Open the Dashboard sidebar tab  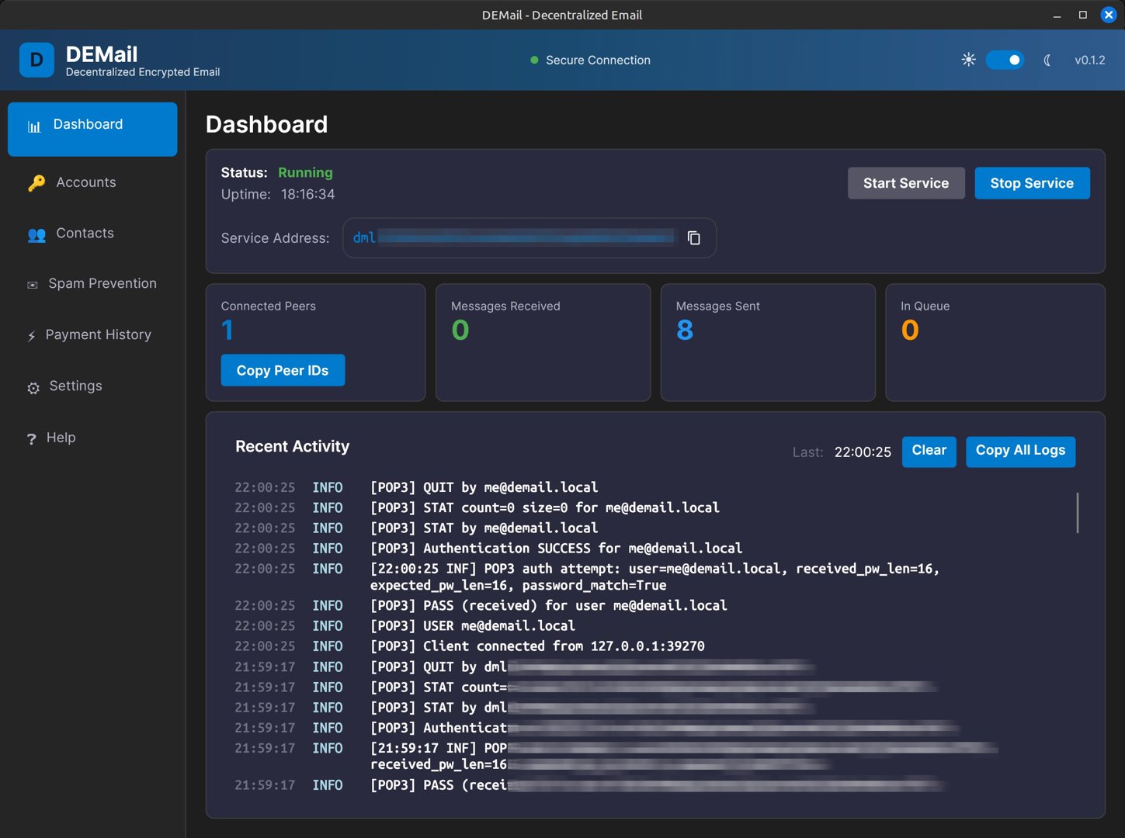(x=92, y=129)
